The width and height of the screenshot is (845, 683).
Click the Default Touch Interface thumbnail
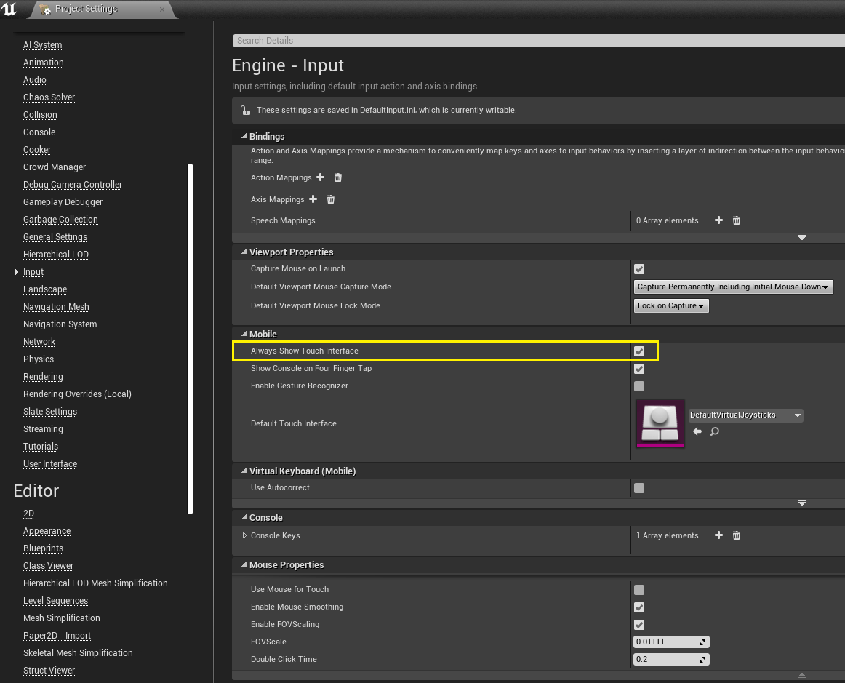[660, 423]
